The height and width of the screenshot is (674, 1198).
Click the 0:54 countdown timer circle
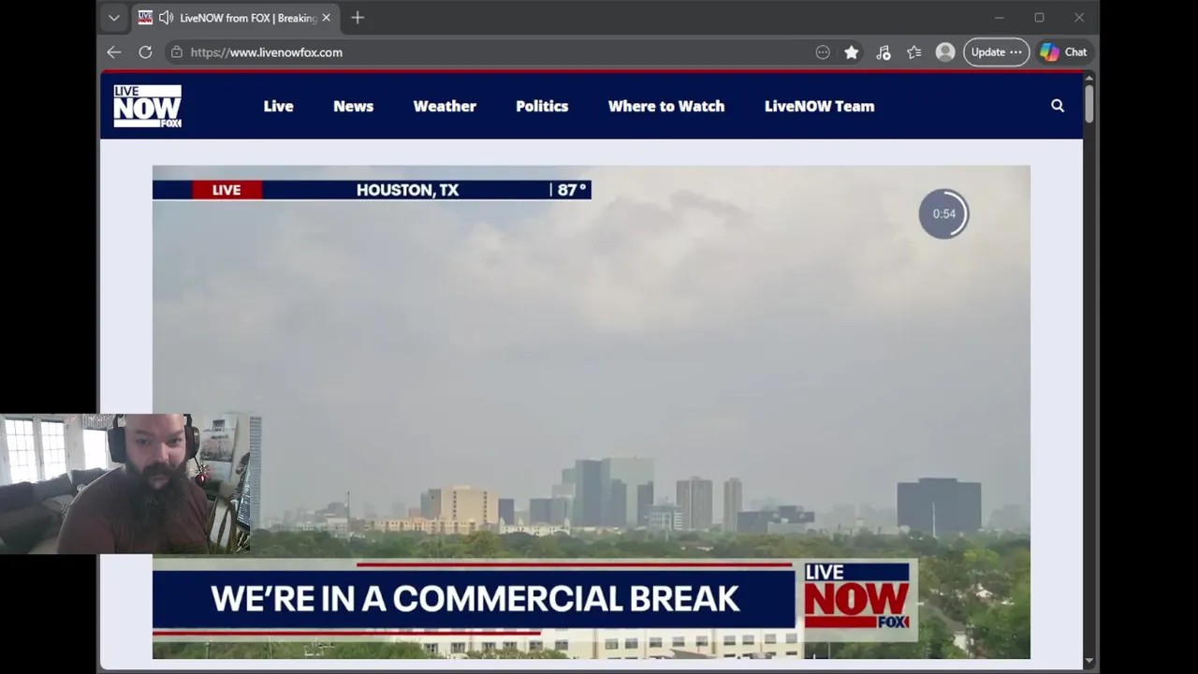coord(943,213)
